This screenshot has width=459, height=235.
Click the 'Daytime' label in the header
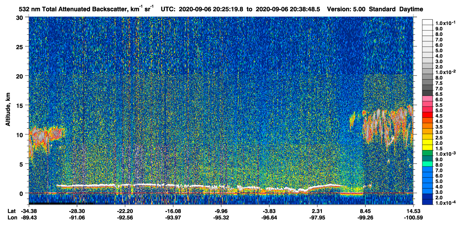click(x=411, y=9)
